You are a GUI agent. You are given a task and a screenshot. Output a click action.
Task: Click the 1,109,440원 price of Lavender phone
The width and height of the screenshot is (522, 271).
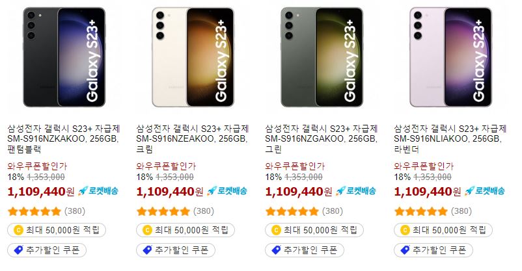(427, 192)
